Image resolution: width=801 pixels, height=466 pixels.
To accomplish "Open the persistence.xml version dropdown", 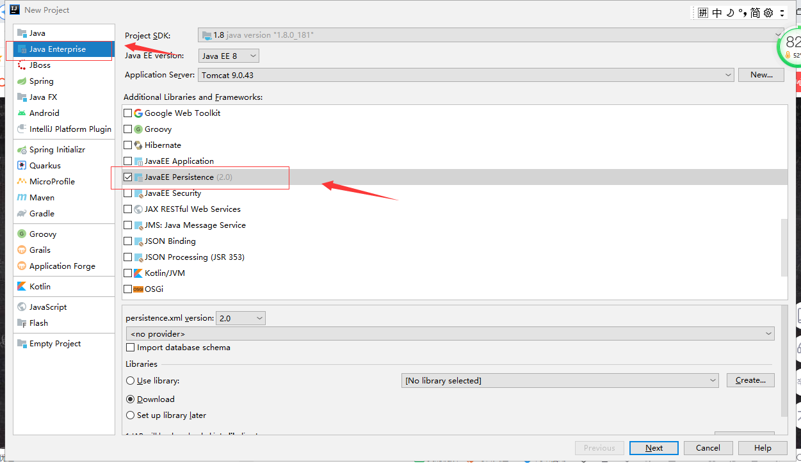I will coord(241,318).
